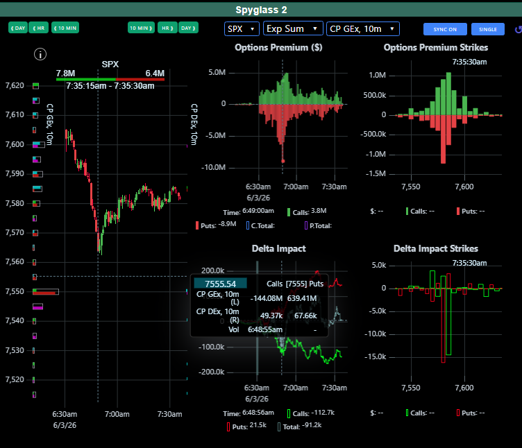This screenshot has height=448, width=522.
Task: Click the Options Premium ($) chart title
Action: (278, 48)
